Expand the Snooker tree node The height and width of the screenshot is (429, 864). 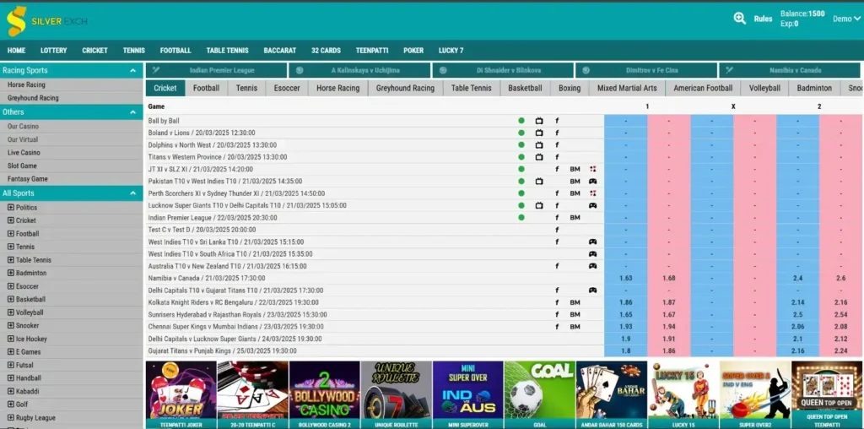point(10,325)
